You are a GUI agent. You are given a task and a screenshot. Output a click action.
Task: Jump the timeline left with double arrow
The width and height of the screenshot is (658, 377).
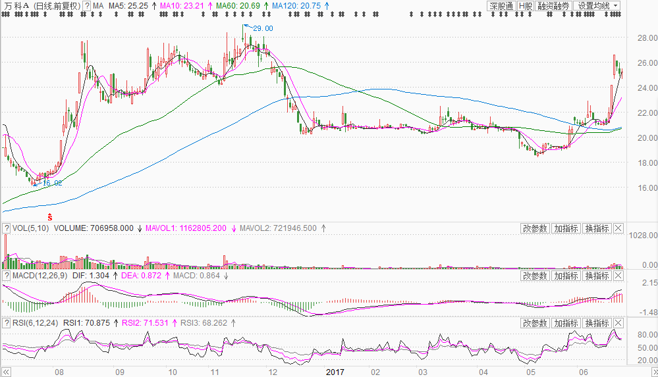click(x=6, y=372)
